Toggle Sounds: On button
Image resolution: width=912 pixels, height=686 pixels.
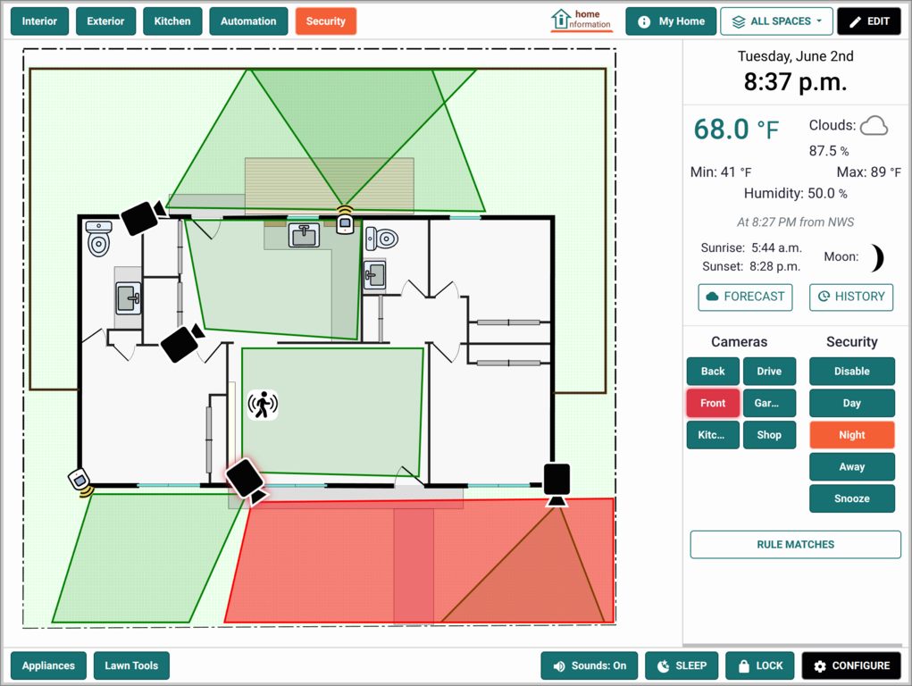tap(590, 665)
